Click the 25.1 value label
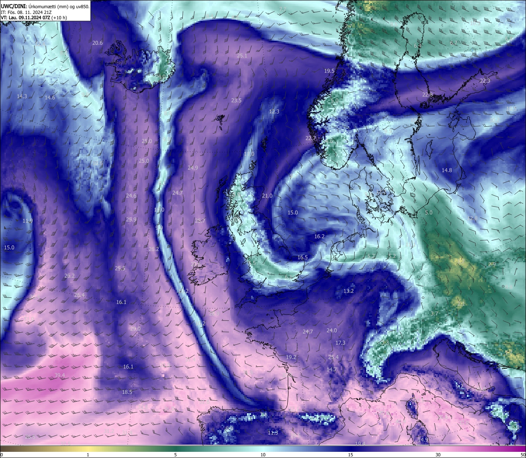 (x=242, y=56)
